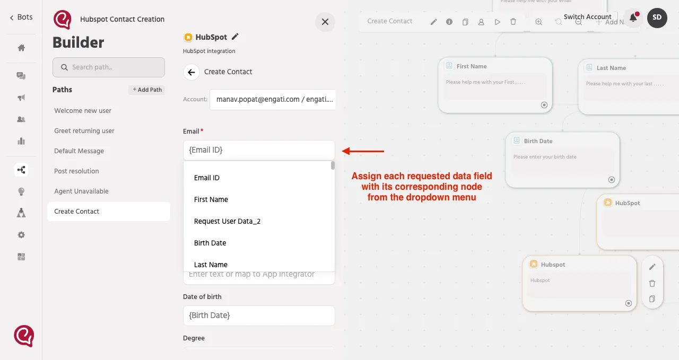Click Switch Account
This screenshot has width=679, height=360.
point(587,17)
